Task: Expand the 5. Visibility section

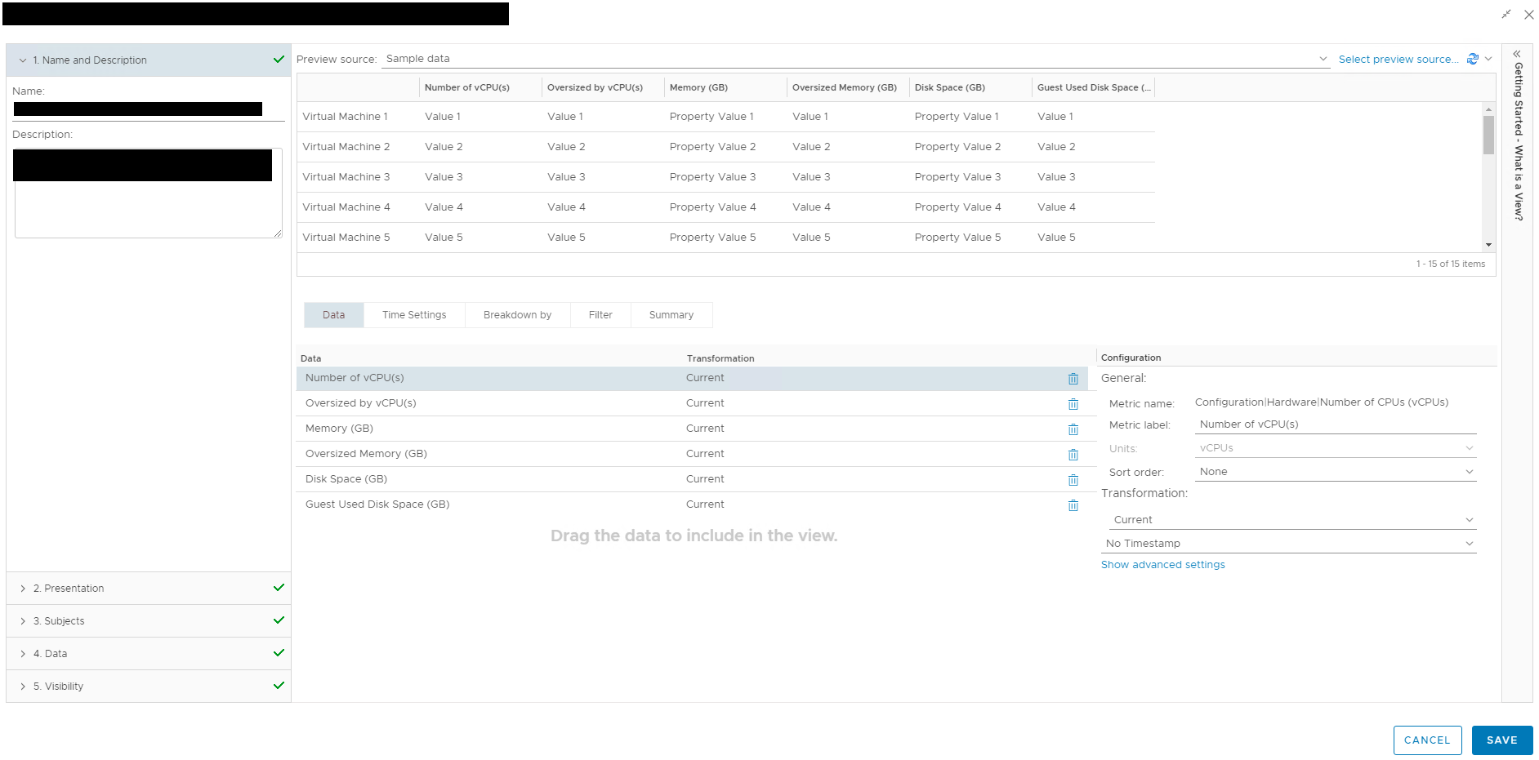Action: point(64,687)
